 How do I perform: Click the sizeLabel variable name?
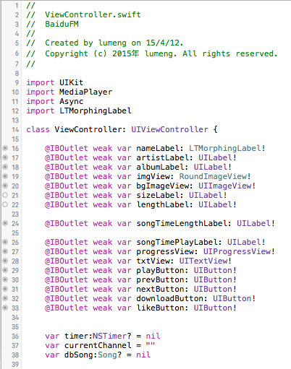(x=158, y=195)
